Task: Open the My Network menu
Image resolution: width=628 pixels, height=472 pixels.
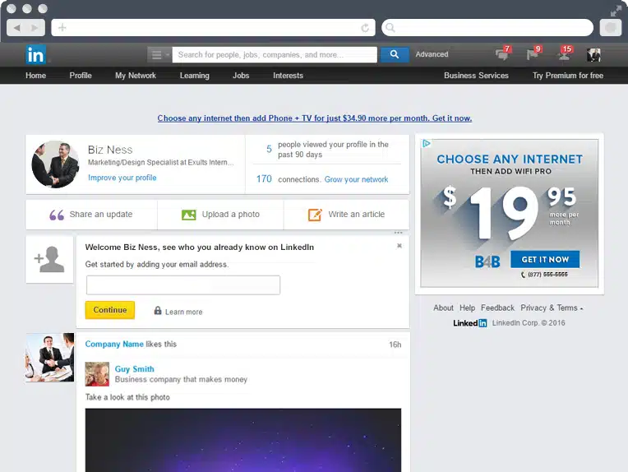Action: click(x=136, y=76)
